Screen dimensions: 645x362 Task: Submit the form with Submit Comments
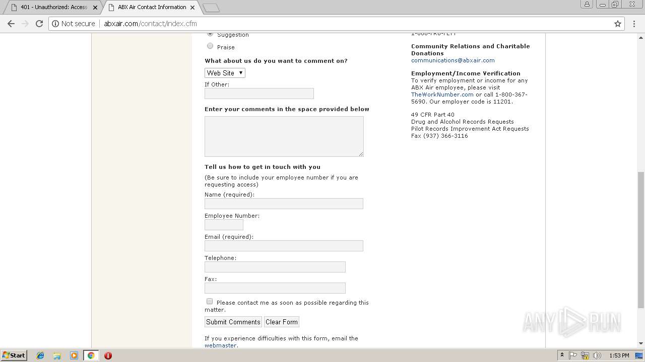click(233, 322)
